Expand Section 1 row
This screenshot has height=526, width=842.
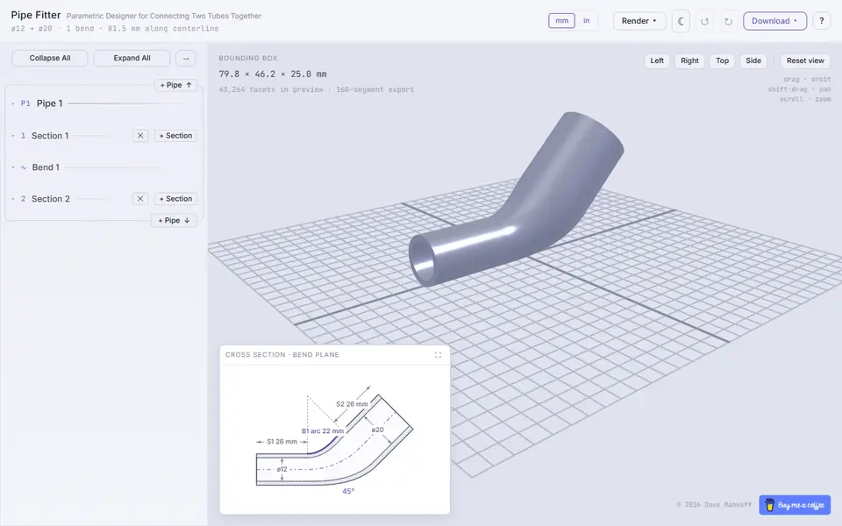(x=70, y=136)
